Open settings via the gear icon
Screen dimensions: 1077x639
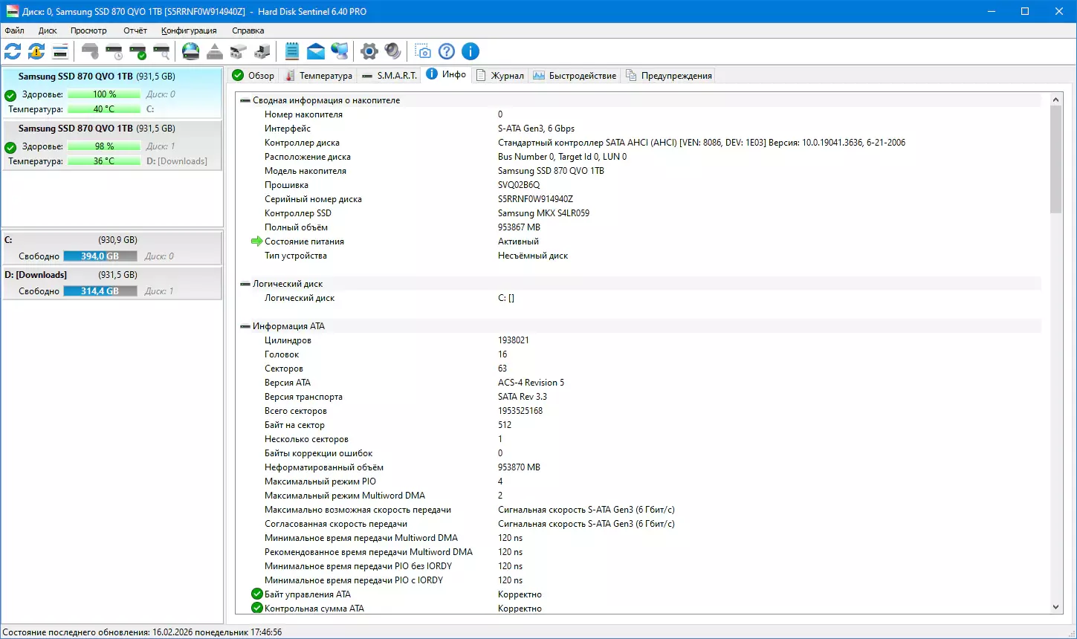click(369, 51)
